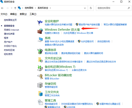Select 时钟和区域 in the sidebar
The height and width of the screenshot is (108, 132).
pos(9,50)
